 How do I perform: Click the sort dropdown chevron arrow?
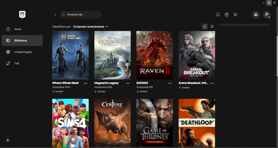tap(107, 27)
